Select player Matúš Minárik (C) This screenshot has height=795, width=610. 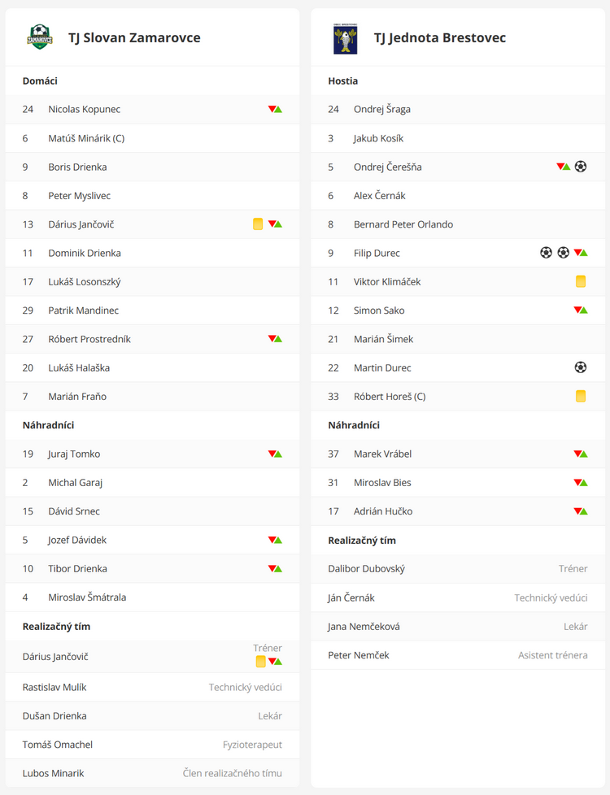(x=152, y=138)
